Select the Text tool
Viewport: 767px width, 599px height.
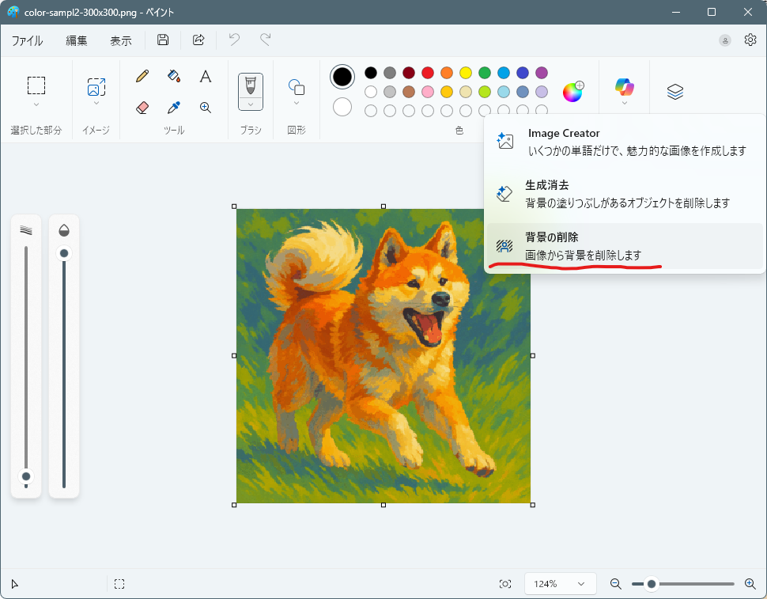pyautogui.click(x=206, y=76)
